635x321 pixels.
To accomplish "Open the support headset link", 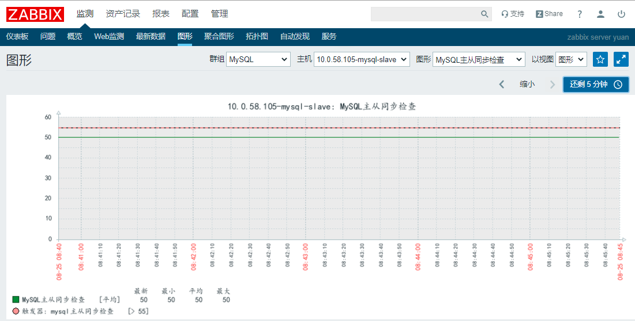I will pyautogui.click(x=513, y=14).
